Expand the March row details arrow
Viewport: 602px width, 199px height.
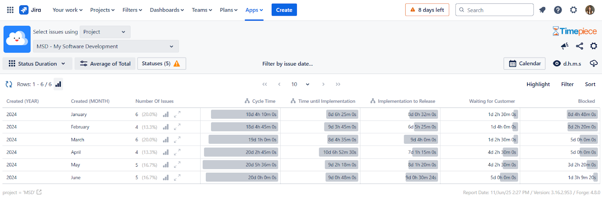point(177,140)
